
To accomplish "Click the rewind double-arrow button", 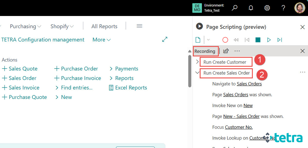I will [236, 40].
